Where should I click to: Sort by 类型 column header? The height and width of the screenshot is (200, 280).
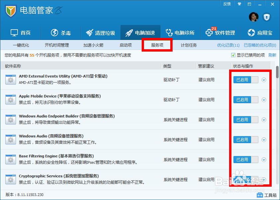click(x=167, y=66)
